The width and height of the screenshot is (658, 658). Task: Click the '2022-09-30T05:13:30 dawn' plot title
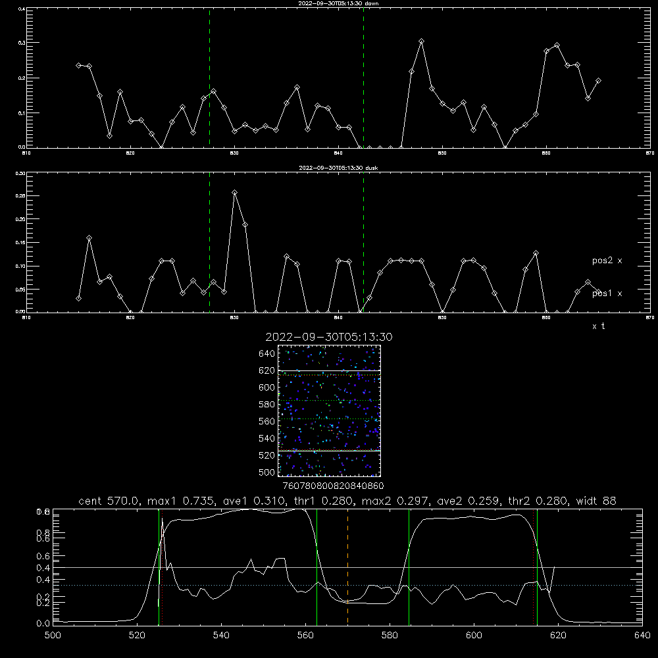(338, 3)
